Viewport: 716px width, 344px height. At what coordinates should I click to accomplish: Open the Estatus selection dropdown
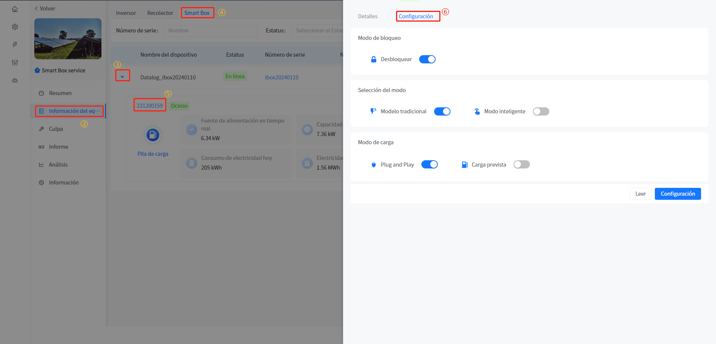pos(318,31)
